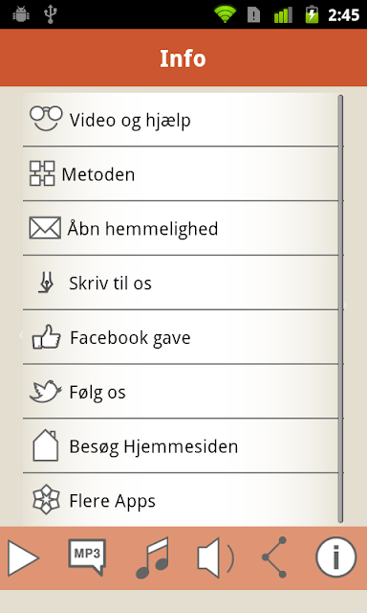Click the flower-shaped apps icon
The width and height of the screenshot is (367, 613).
pyautogui.click(x=46, y=500)
